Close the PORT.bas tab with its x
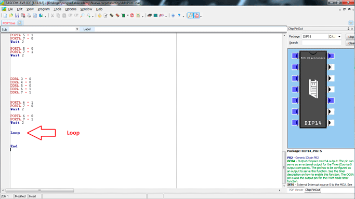The height and width of the screenshot is (199, 355). 20,23
